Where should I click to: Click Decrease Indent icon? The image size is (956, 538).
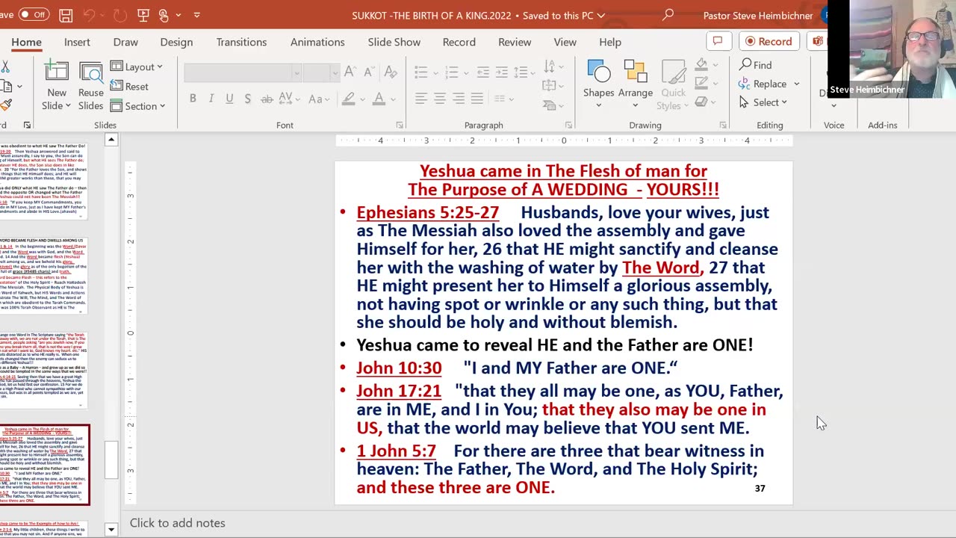[482, 72]
